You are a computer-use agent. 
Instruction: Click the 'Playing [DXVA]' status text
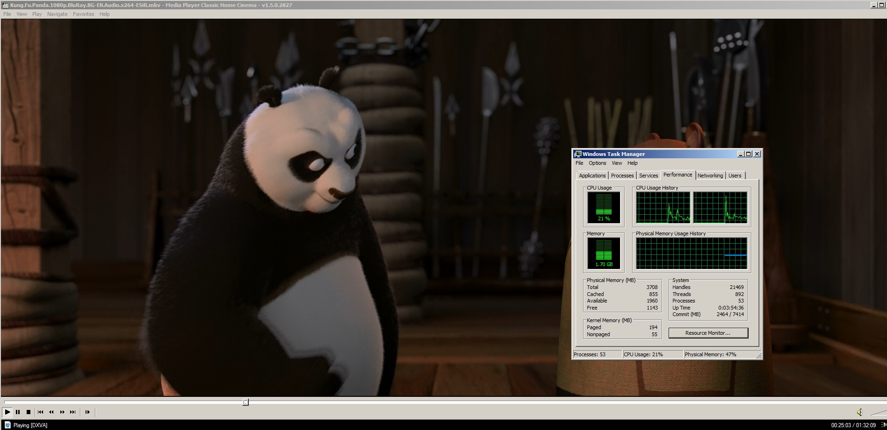(30, 425)
